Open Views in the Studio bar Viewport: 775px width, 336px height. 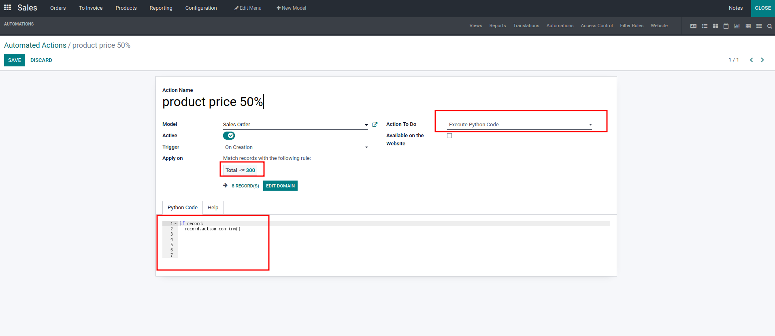(476, 26)
